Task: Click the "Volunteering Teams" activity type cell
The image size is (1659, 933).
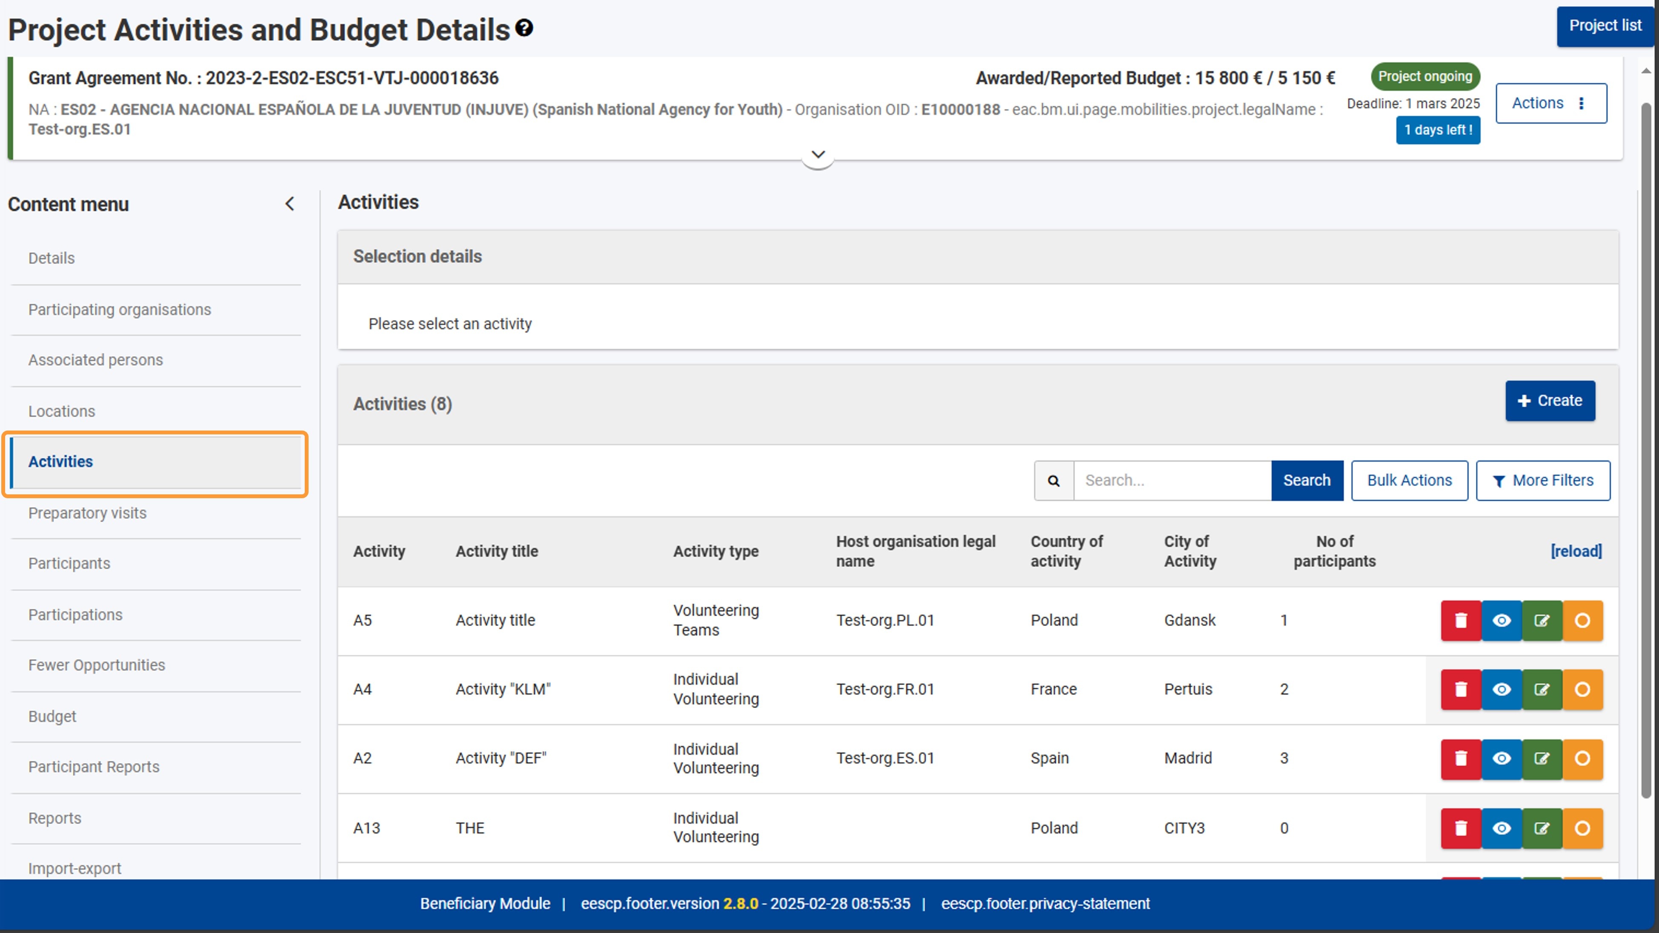Action: 715,620
